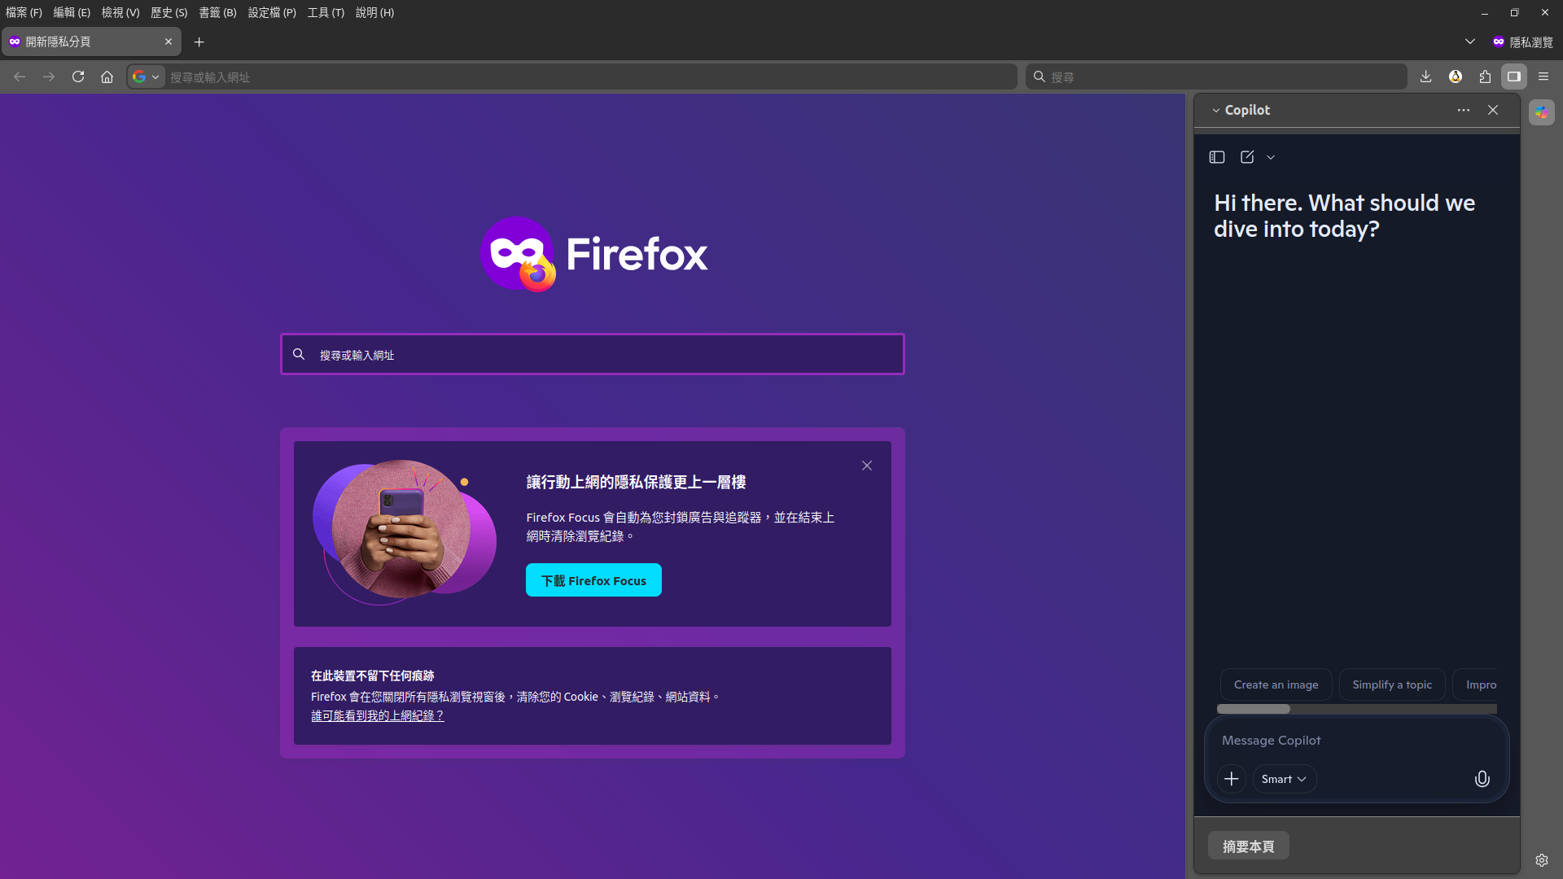The height and width of the screenshot is (879, 1563).
Task: Open the 書籤 (B) menu
Action: 218,12
